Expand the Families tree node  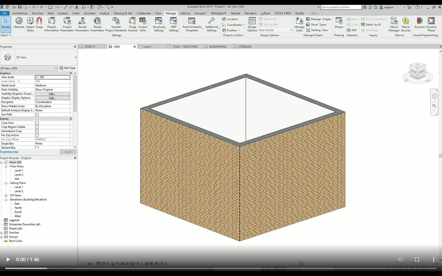click(2, 233)
